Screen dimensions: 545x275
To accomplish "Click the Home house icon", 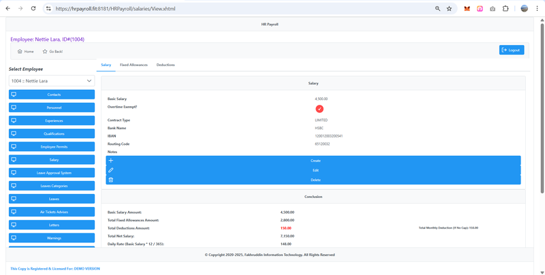I will click(x=20, y=51).
